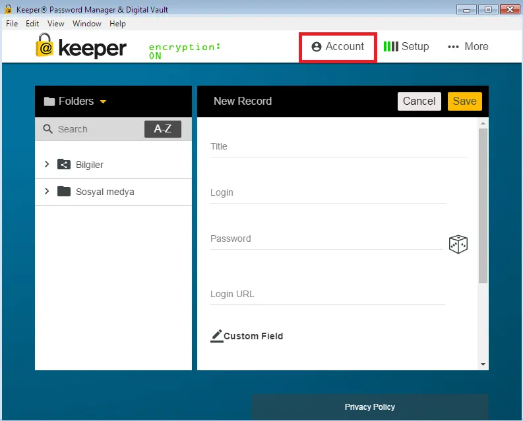Expand the Sosyal medya folder chevron

(47, 191)
